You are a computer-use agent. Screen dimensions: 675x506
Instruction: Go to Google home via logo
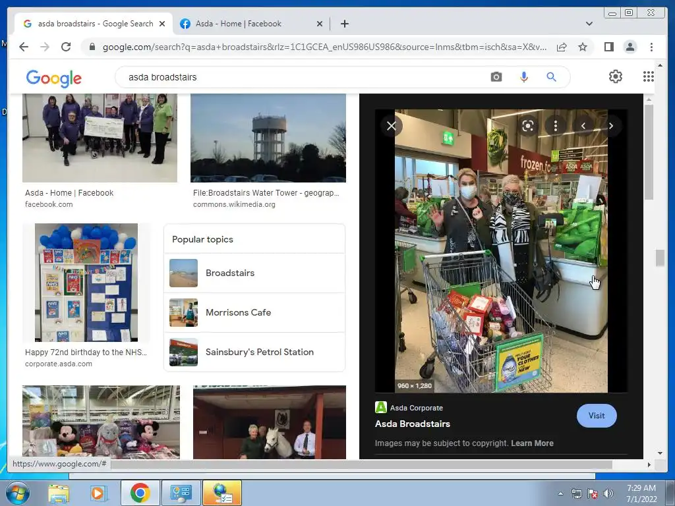(54, 78)
